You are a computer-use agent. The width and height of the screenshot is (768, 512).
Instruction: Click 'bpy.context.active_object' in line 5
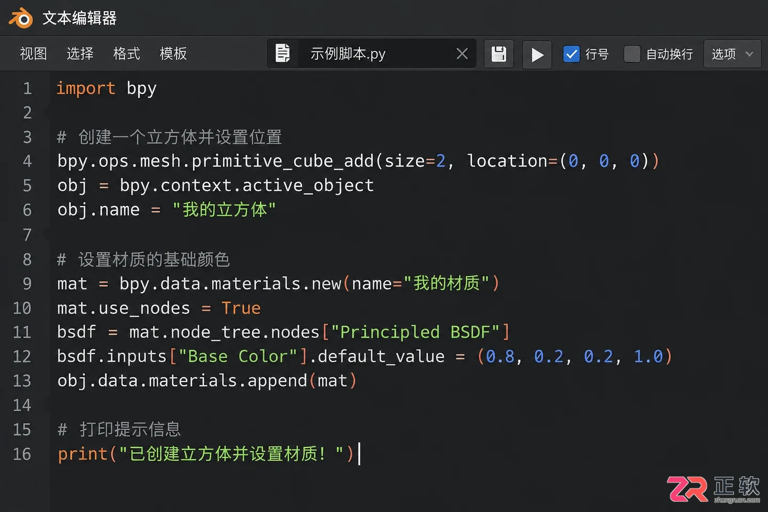coord(246,186)
